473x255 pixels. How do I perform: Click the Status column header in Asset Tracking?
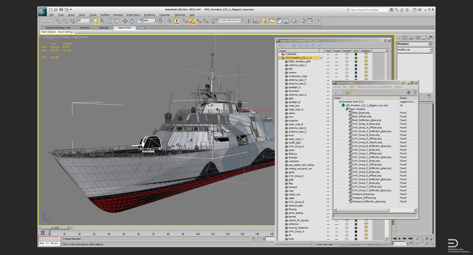407,98
